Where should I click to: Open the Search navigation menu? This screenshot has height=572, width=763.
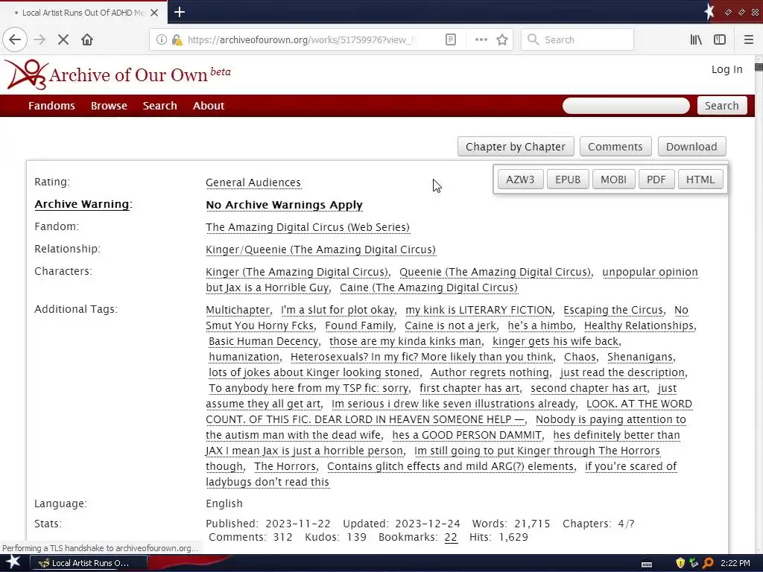tap(159, 106)
